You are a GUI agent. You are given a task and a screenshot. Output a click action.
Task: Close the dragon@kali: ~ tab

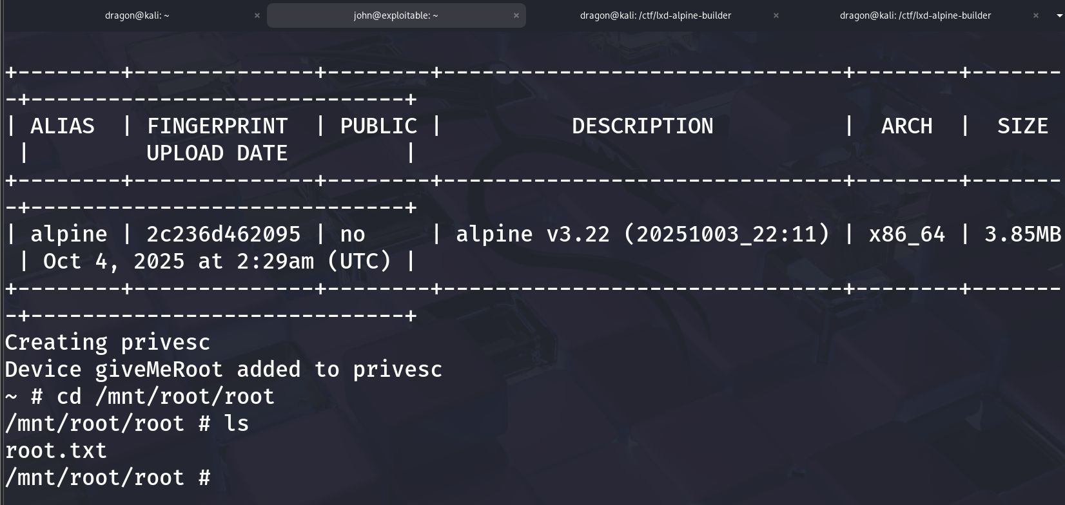[257, 15]
